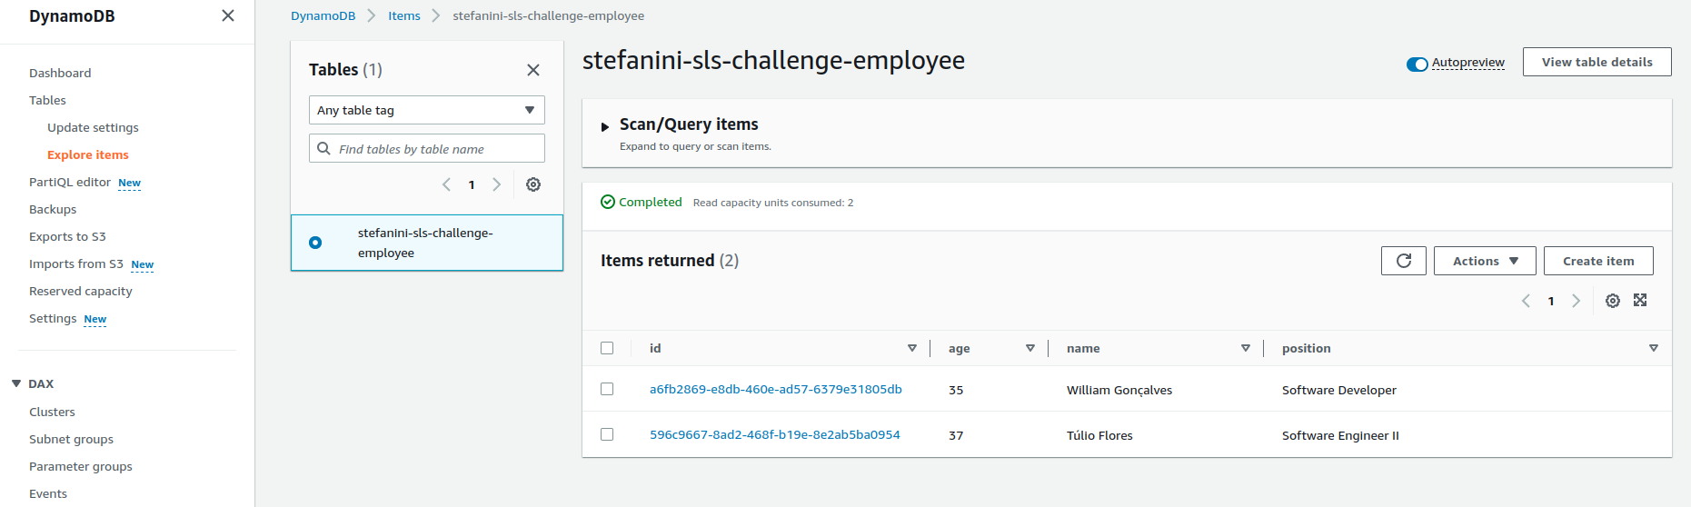Sort by the age column arrow
Screen dimensions: 1691x507
click(x=1030, y=348)
